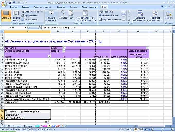The height and width of the screenshot is (132, 175).
Task: Toggle Synchronous Scrolling icon
Action: 129,16
